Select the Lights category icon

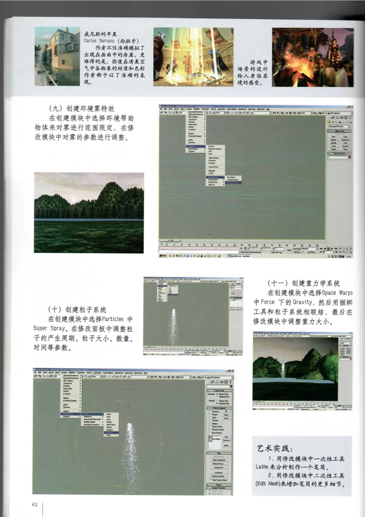pos(336,122)
